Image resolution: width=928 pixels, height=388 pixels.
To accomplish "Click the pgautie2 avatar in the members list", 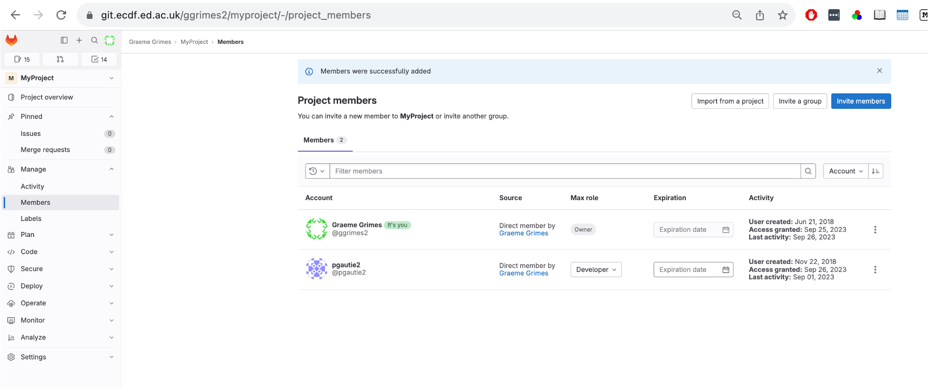I will point(317,269).
